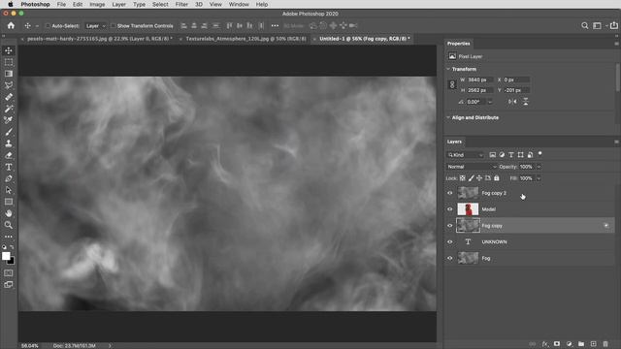Hide the UNKNOWN text layer
The image size is (621, 349).
click(x=450, y=241)
